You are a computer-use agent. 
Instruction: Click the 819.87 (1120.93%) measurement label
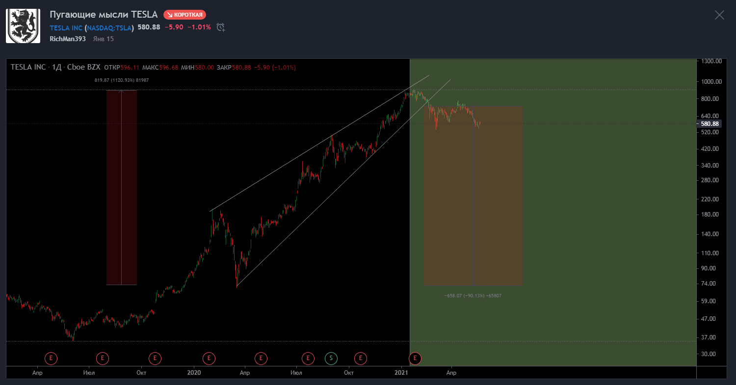tap(122, 80)
